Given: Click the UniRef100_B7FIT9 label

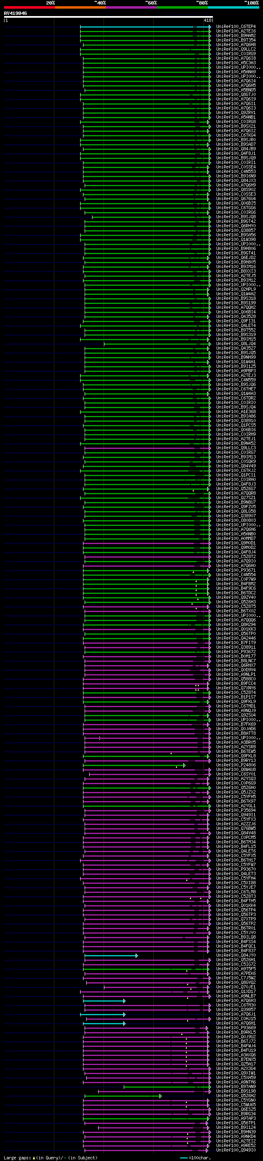Looking at the screenshot, I should tap(236, 643).
